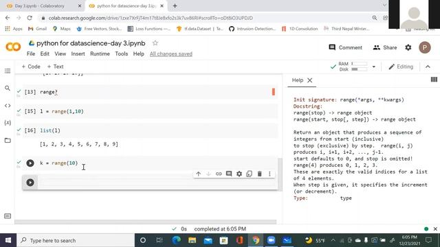Mirror cell in tab icon
This screenshot has height=247, width=440.
coord(249,174)
